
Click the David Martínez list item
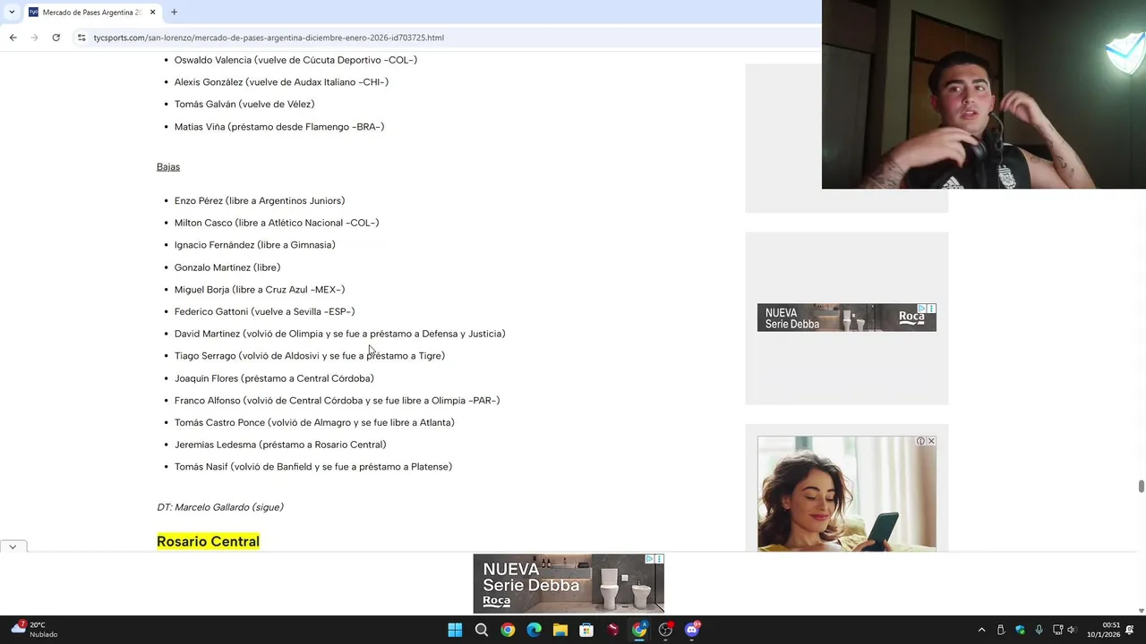[340, 334]
